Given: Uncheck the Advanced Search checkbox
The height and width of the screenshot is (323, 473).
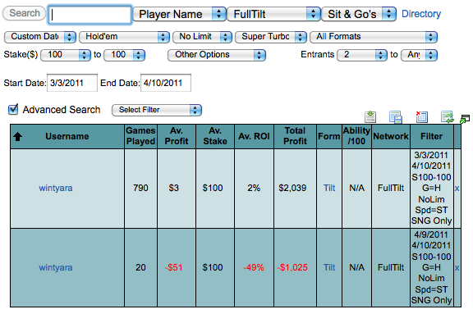Looking at the screenshot, I should coord(13,109).
